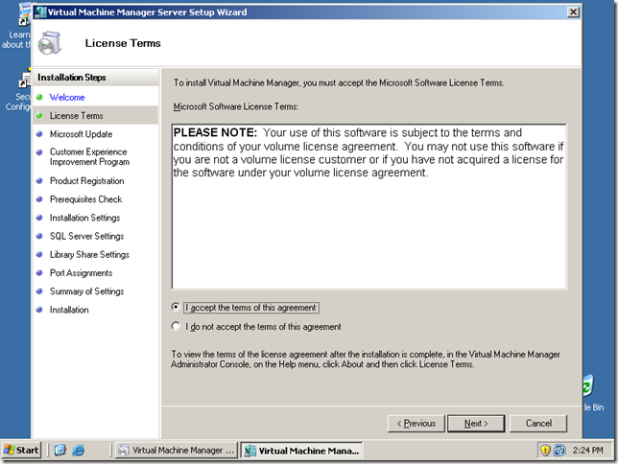Viewport: 618px width, 464px height.
Task: Click the active Virtual Machine Mana... taskbar button
Action: pyautogui.click(x=301, y=451)
